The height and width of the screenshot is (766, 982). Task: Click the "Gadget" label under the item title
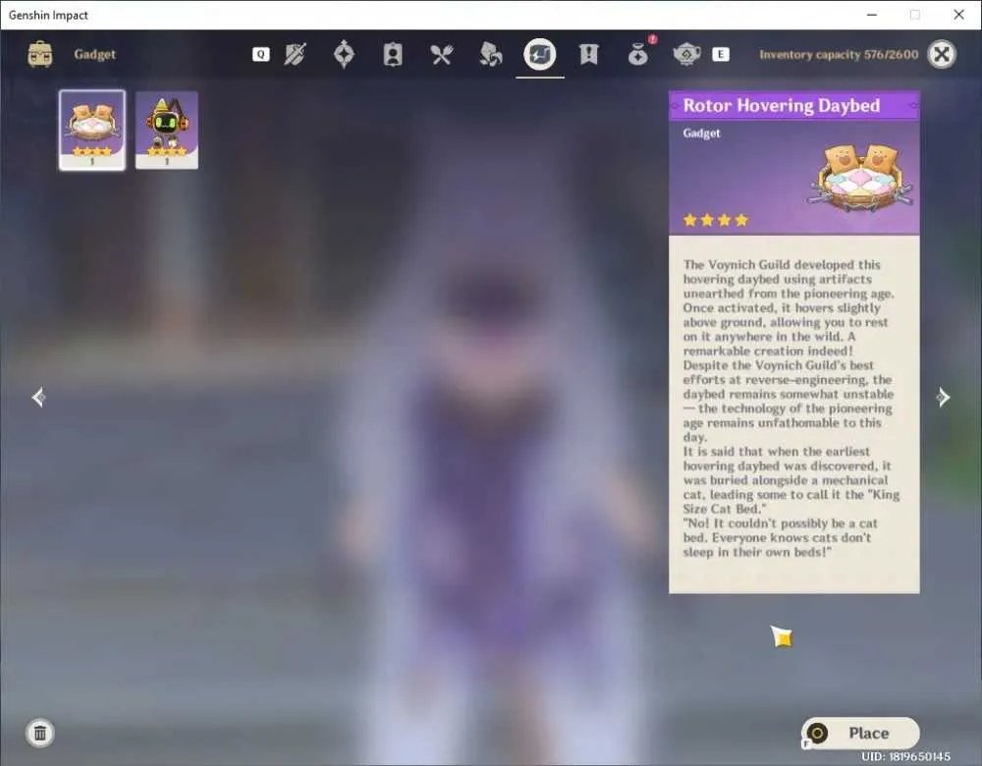[x=701, y=134]
